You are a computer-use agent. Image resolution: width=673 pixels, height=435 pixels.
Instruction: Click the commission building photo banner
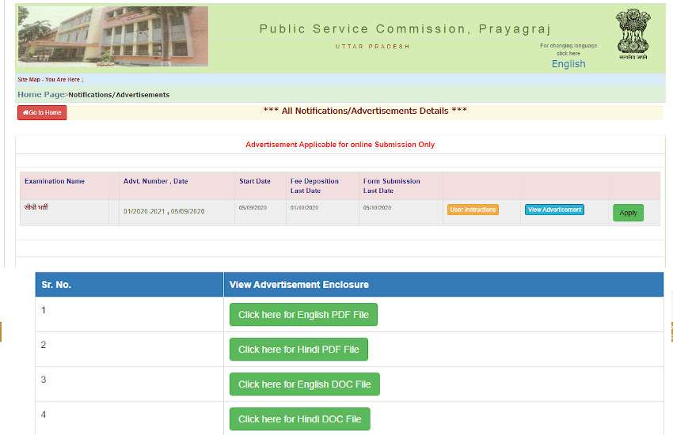point(112,36)
